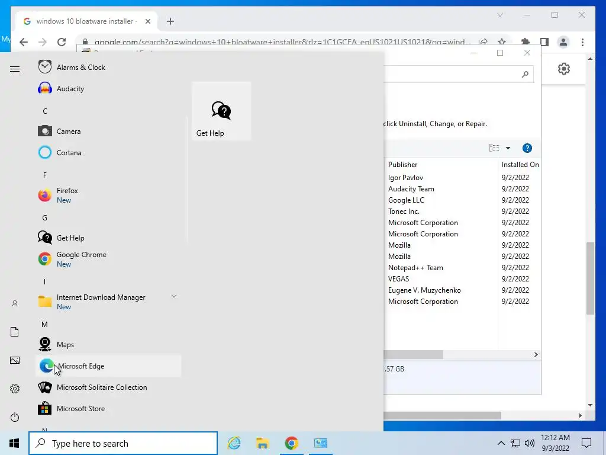
Task: Open Documents from the Start sidebar
Action: tap(15, 332)
